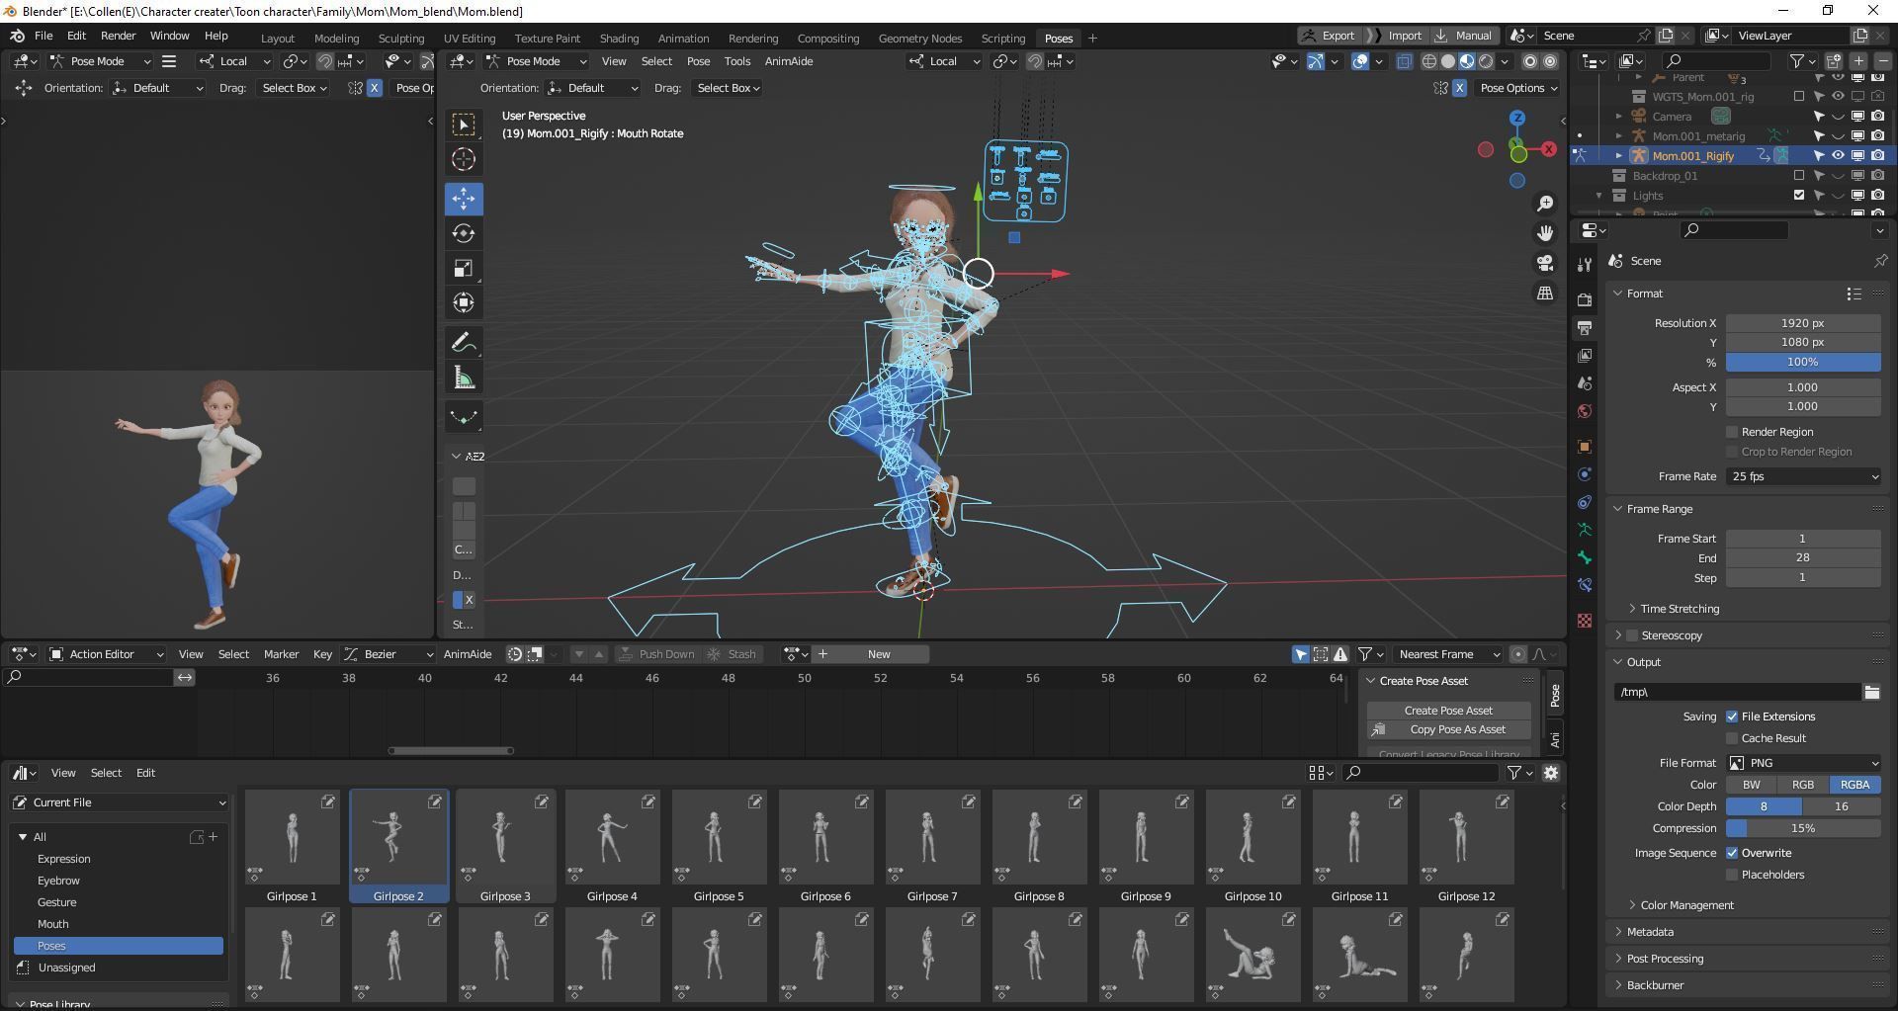
Task: Click the timeline horizontal scrollbar
Action: pyautogui.click(x=451, y=750)
